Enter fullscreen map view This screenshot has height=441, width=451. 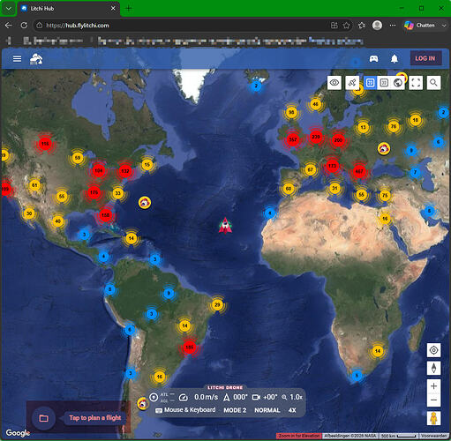(416, 83)
